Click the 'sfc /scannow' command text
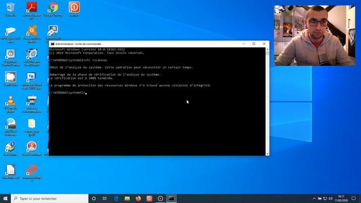Image resolution: width=361 pixels, height=203 pixels. coord(96,60)
